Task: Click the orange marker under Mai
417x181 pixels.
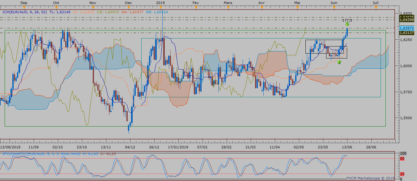Action: (298, 7)
